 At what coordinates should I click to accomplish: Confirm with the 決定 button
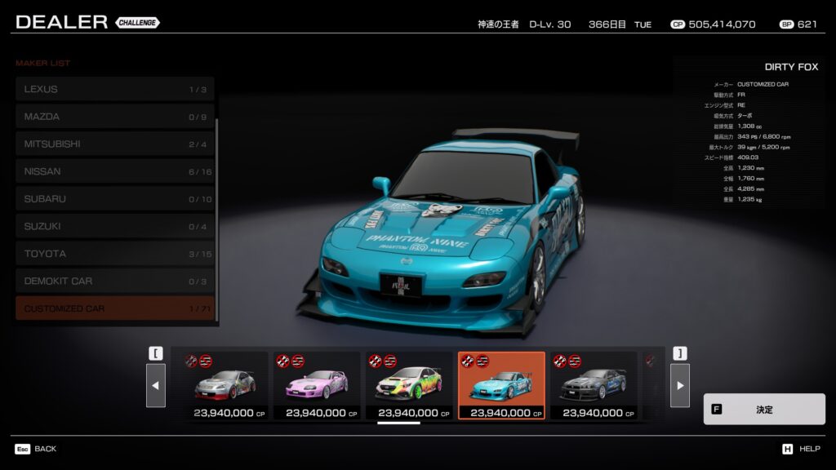[x=764, y=410]
